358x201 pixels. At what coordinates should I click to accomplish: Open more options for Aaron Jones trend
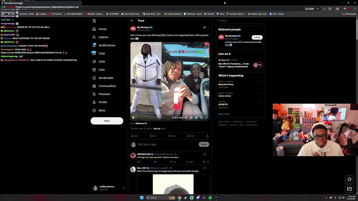tap(261, 94)
